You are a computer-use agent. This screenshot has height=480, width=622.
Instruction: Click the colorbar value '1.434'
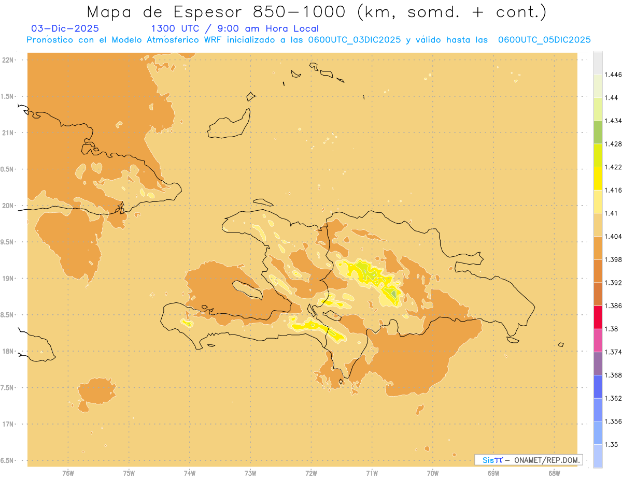pos(614,121)
